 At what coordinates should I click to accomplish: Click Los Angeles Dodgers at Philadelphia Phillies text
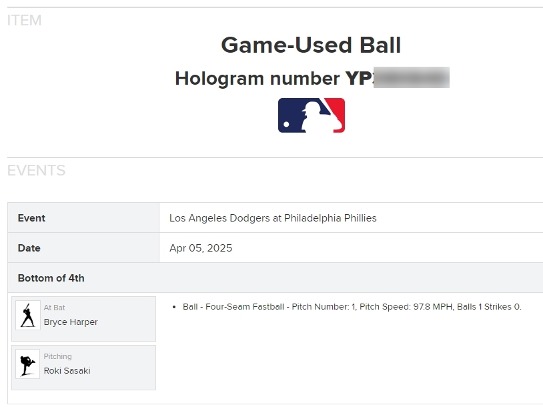(273, 218)
